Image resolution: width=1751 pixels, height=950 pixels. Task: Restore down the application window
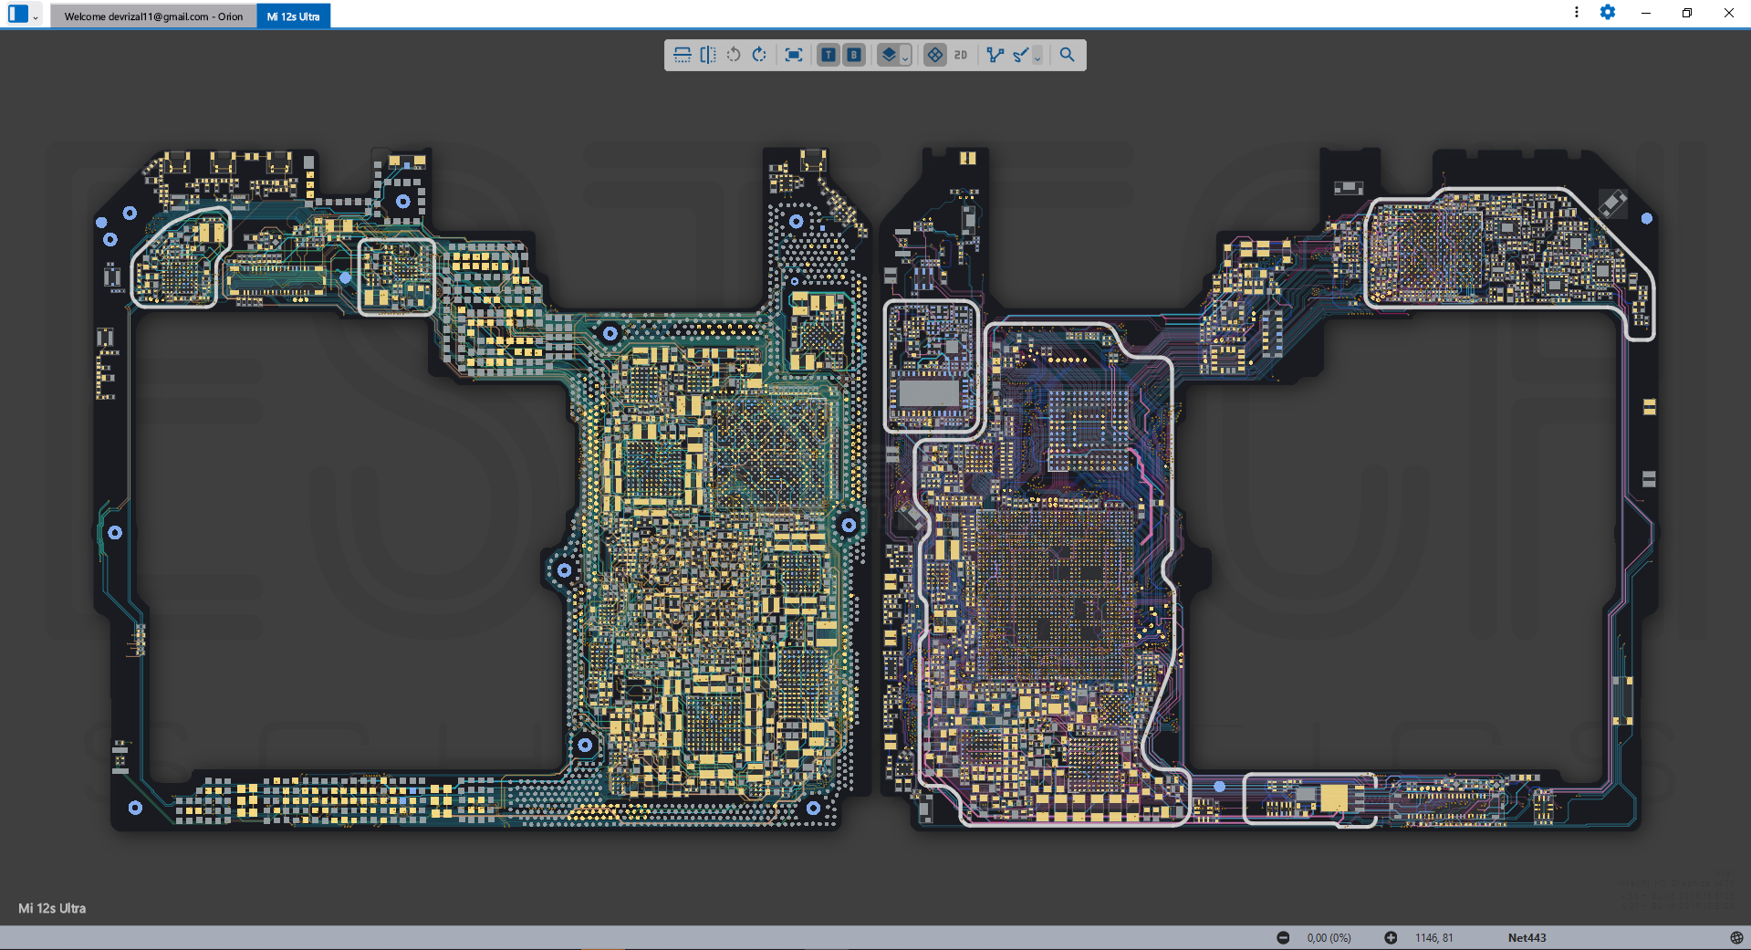click(x=1687, y=13)
